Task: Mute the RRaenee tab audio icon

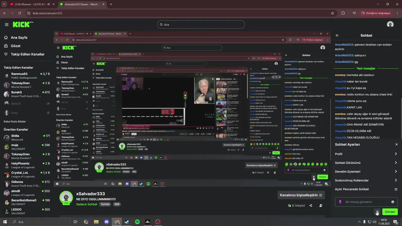Action: (x=48, y=4)
